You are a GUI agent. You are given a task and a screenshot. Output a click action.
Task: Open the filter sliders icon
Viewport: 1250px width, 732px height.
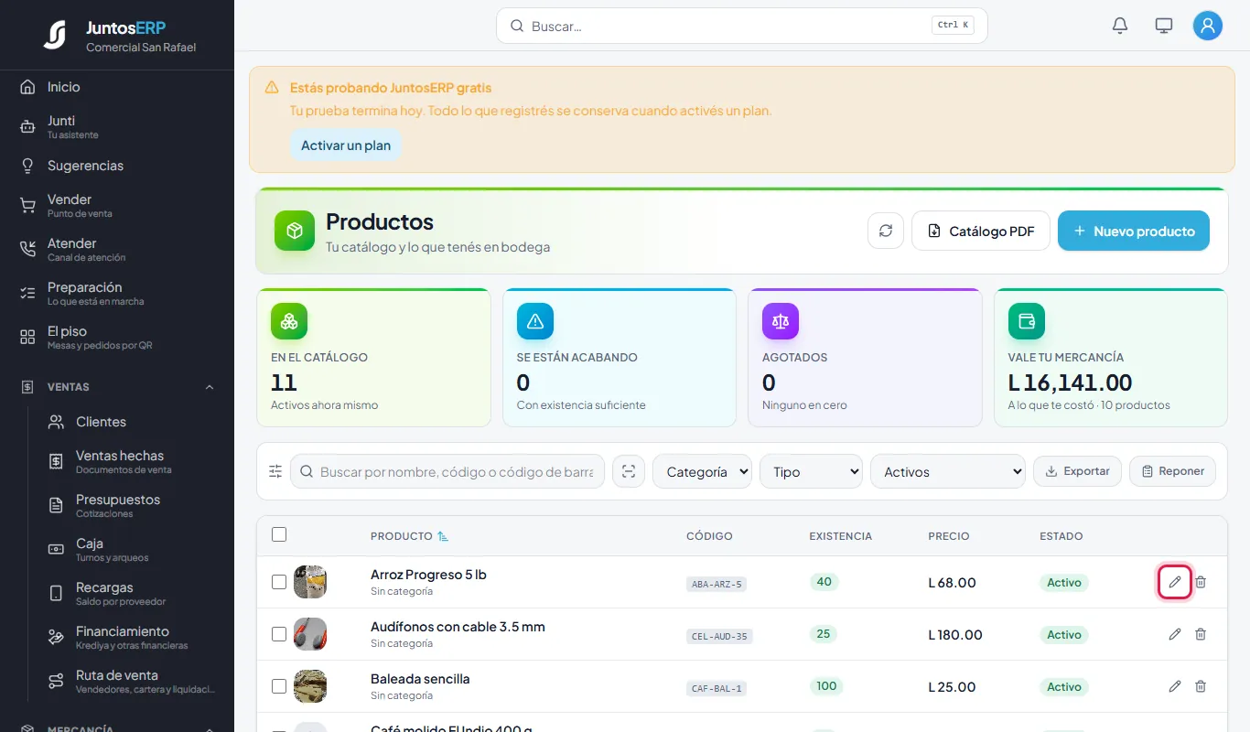tap(275, 471)
